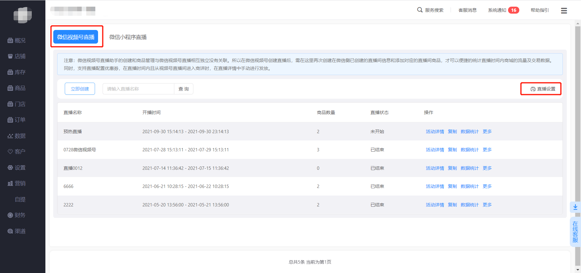Click the 直播设置 calendar icon

tap(533, 89)
